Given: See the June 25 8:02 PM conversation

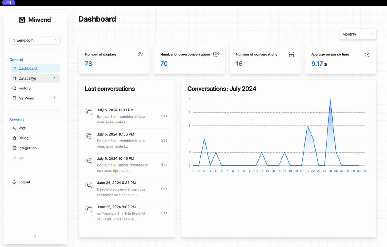Looking at the screenshot, I should [164, 213].
